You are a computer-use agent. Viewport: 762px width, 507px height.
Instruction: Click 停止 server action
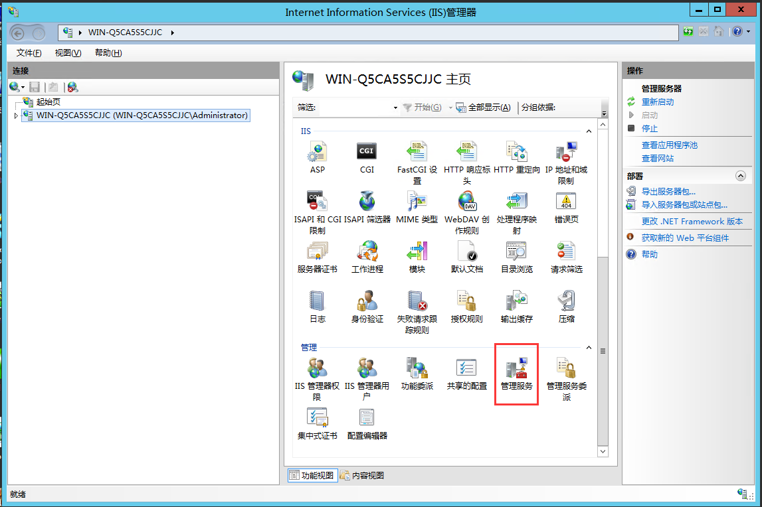[650, 129]
